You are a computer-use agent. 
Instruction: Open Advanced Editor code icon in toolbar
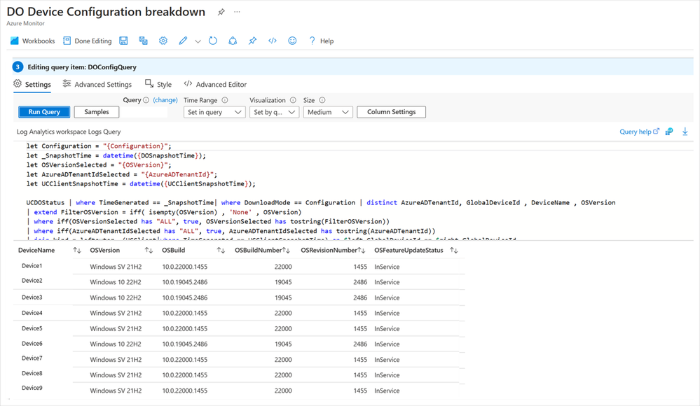coord(273,41)
